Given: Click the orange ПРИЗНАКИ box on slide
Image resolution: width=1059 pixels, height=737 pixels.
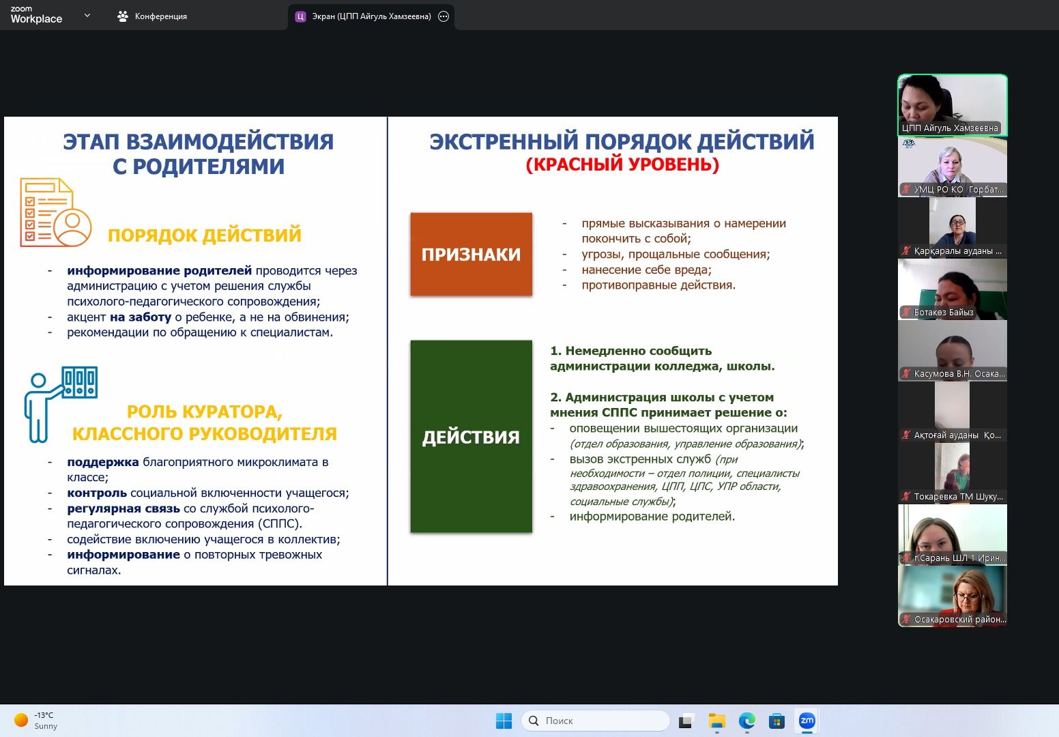Looking at the screenshot, I should 471,254.
